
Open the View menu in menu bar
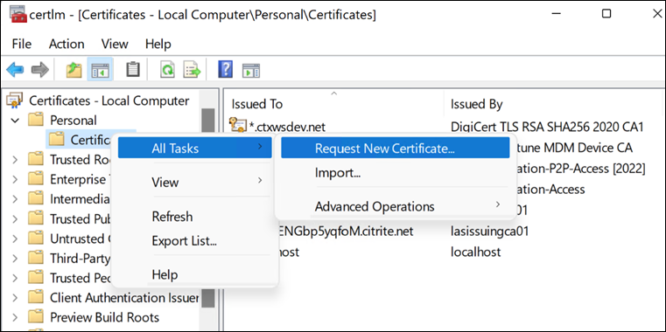click(115, 44)
